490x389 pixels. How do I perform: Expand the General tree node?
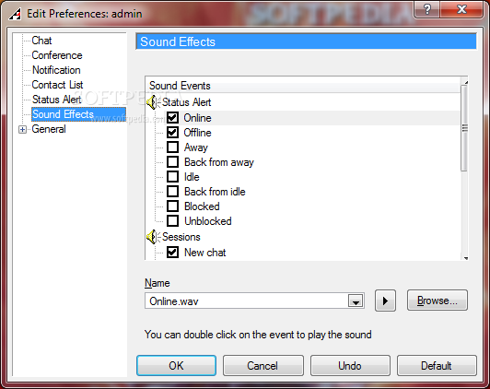coord(22,129)
